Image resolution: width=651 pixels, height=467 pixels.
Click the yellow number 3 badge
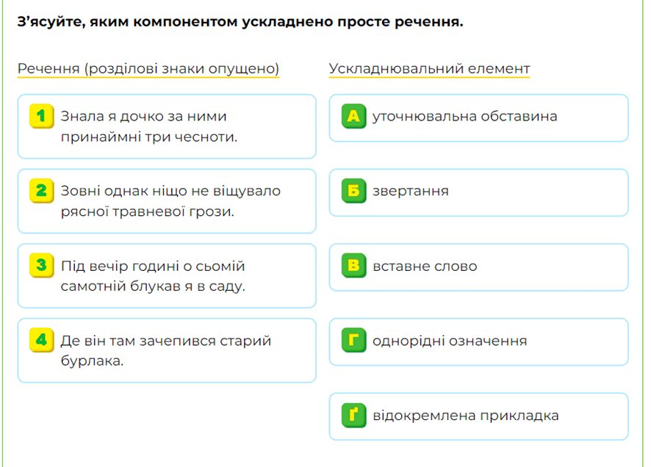(x=42, y=265)
